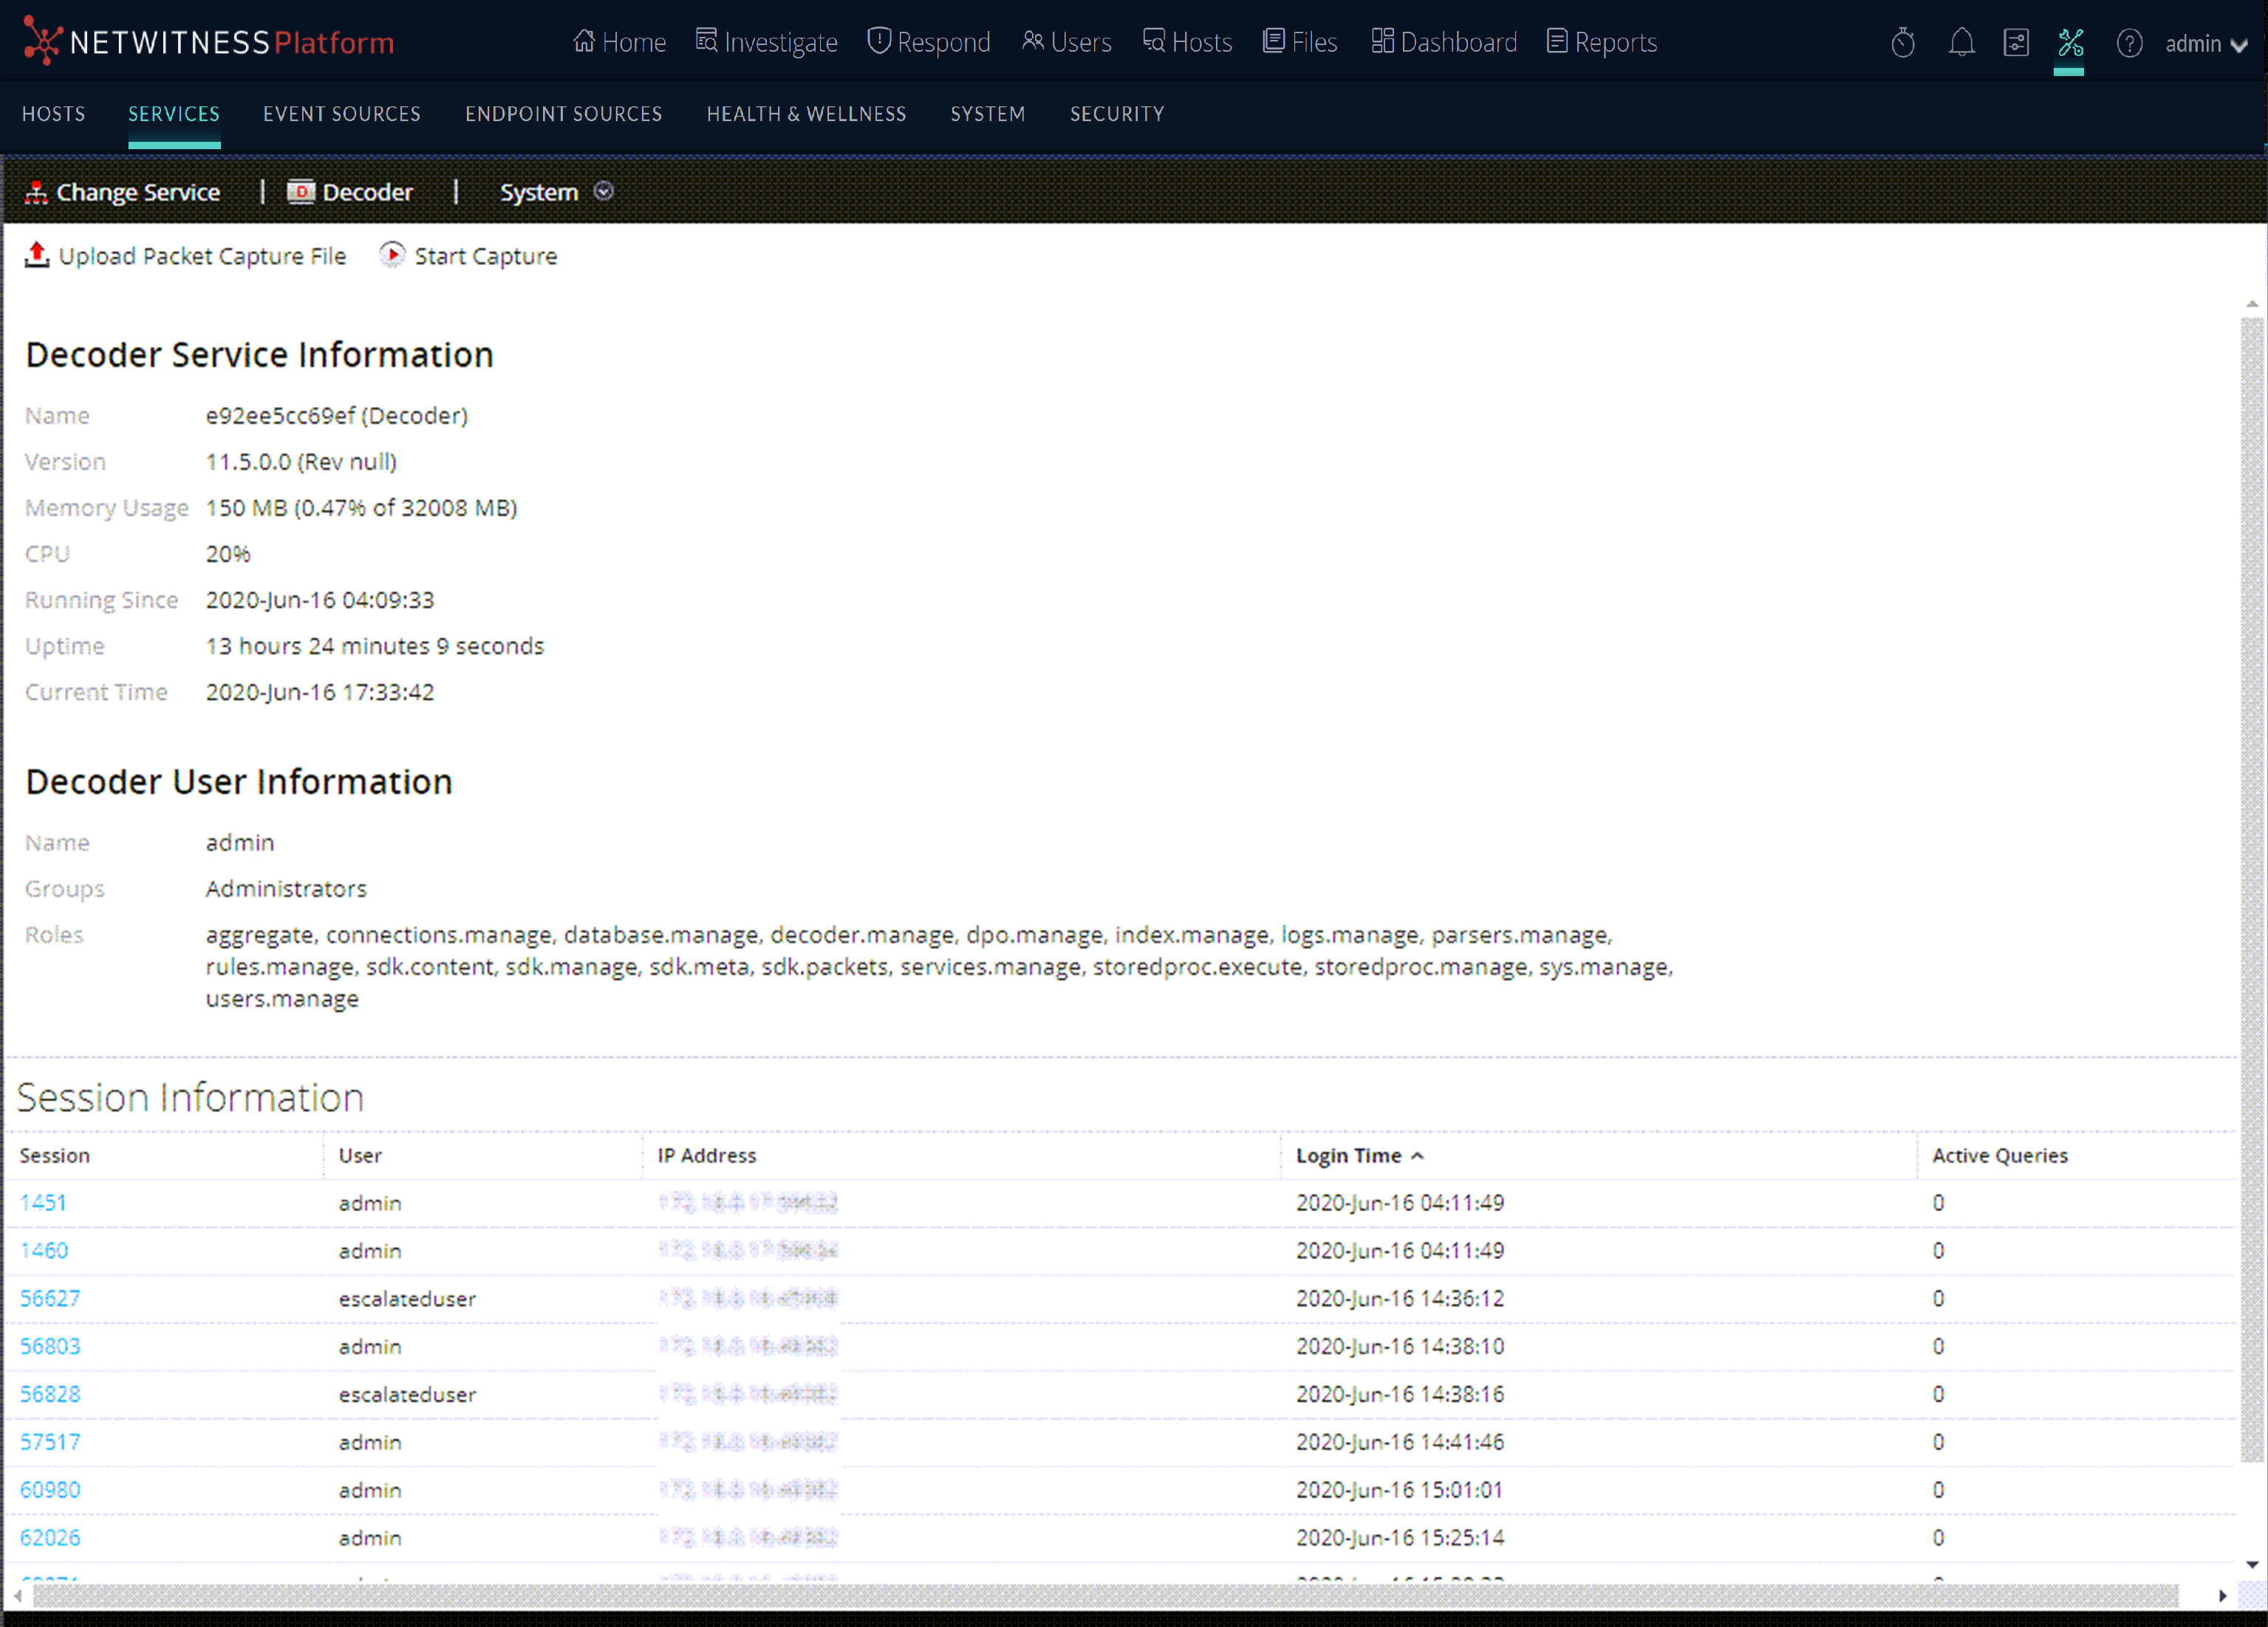This screenshot has width=2268, height=1627.
Task: Click the horizontal scrollbar at bottom
Action: pyautogui.click(x=1100, y=1595)
